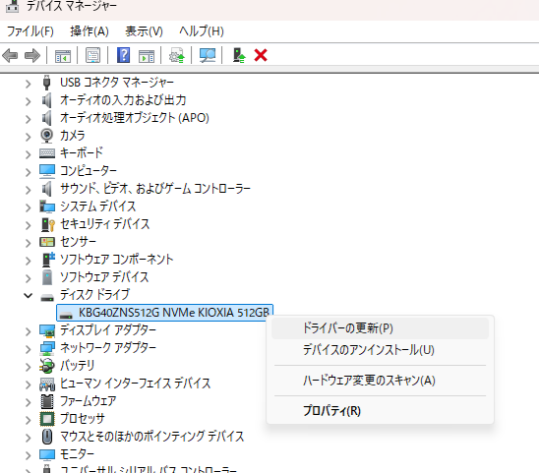Select the ソフトウェア コンポーネント row
The width and height of the screenshot is (539, 473).
pos(116,260)
